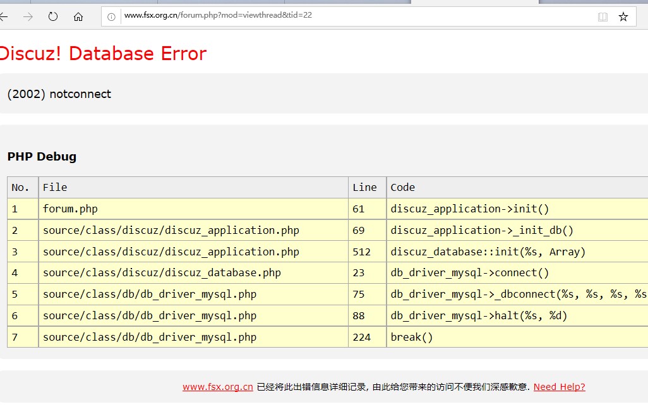The height and width of the screenshot is (414, 648).
Task: Open reading view icon
Action: point(603,17)
